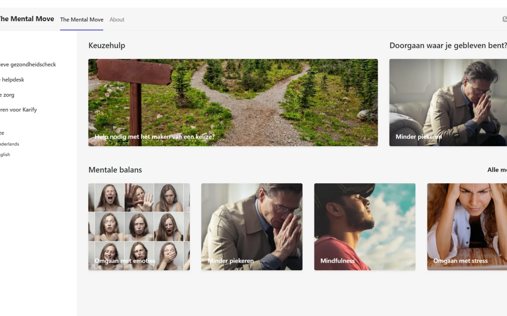Switch language to English
Viewport: 507px width, 316px height.
[5, 155]
